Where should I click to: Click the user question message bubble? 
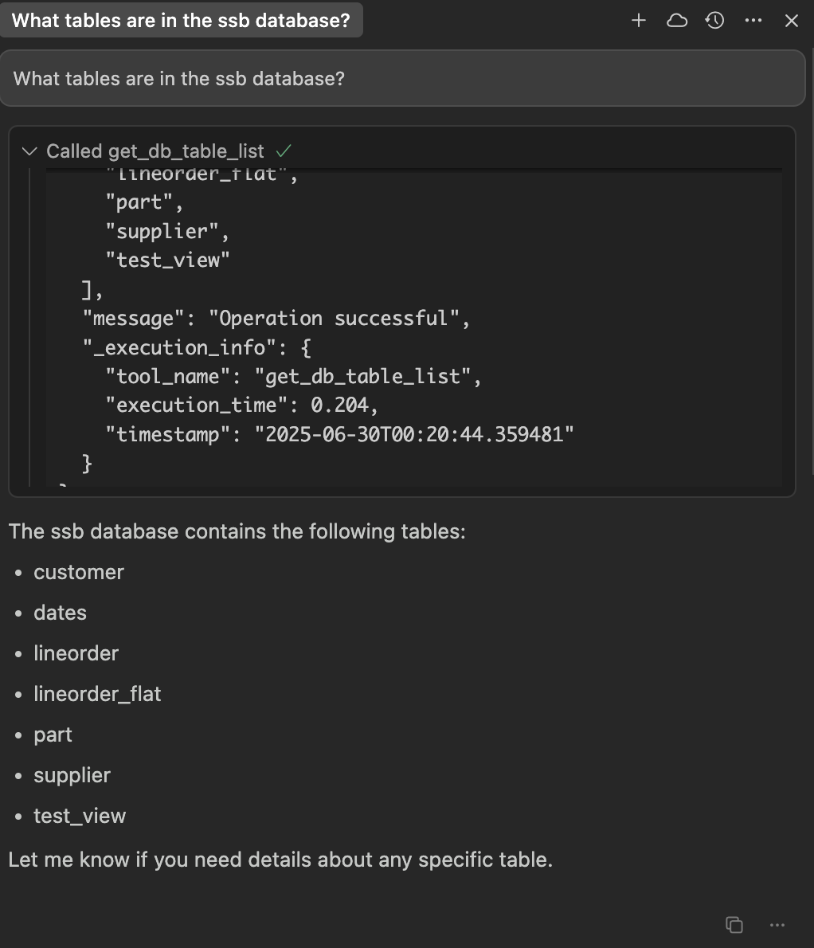pos(402,78)
